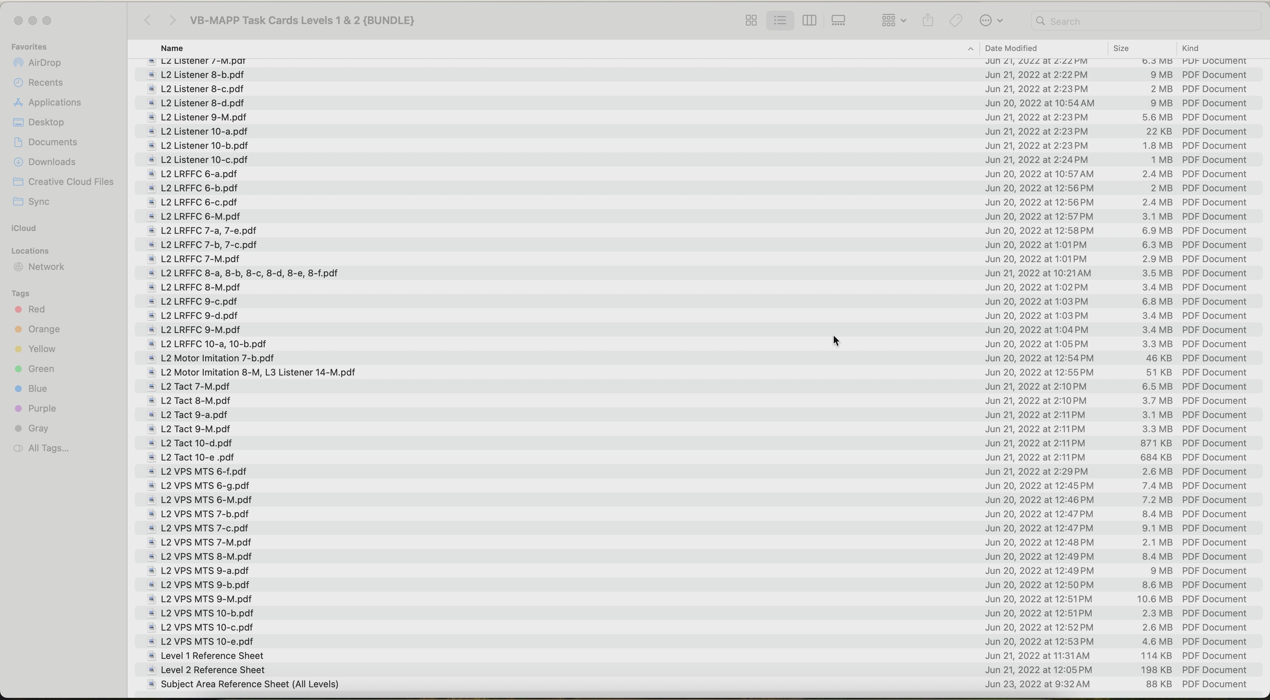This screenshot has width=1270, height=700.
Task: Open the Group By dropdown
Action: tap(893, 21)
